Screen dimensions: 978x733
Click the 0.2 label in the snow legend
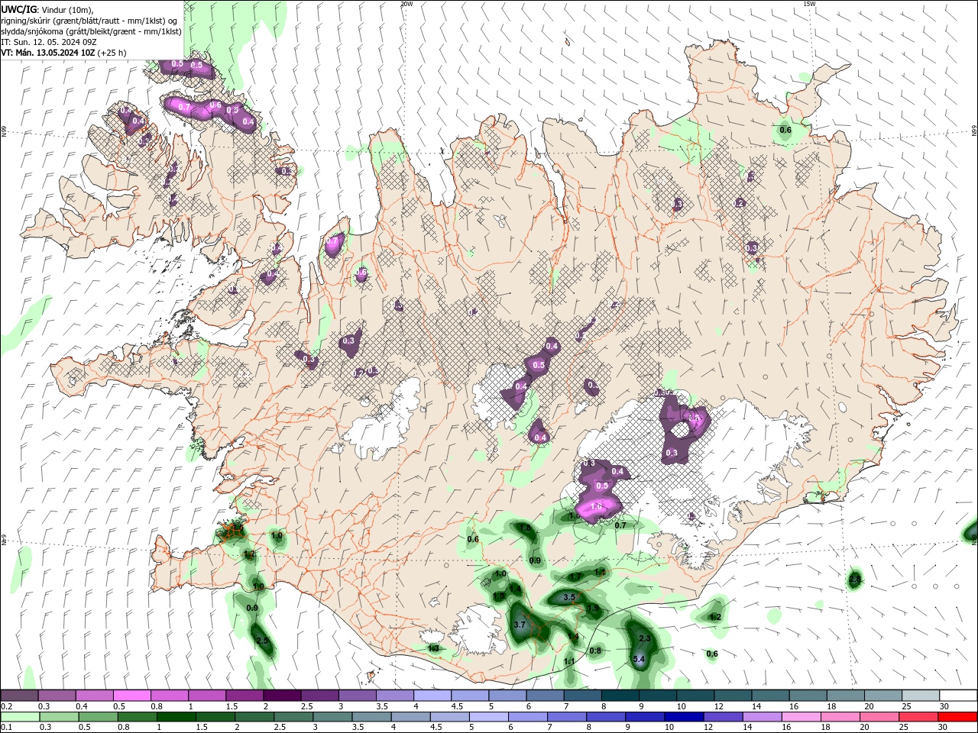click(7, 706)
